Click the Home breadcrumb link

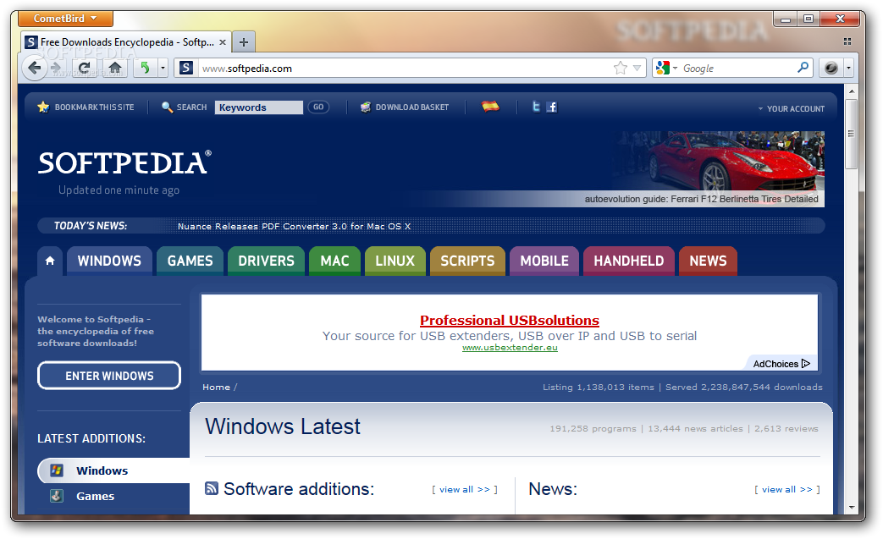(216, 387)
